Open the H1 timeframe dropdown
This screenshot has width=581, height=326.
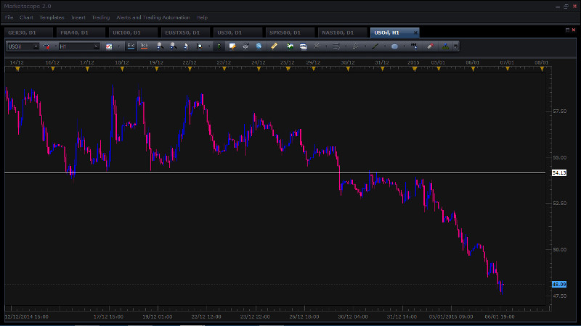pos(96,46)
